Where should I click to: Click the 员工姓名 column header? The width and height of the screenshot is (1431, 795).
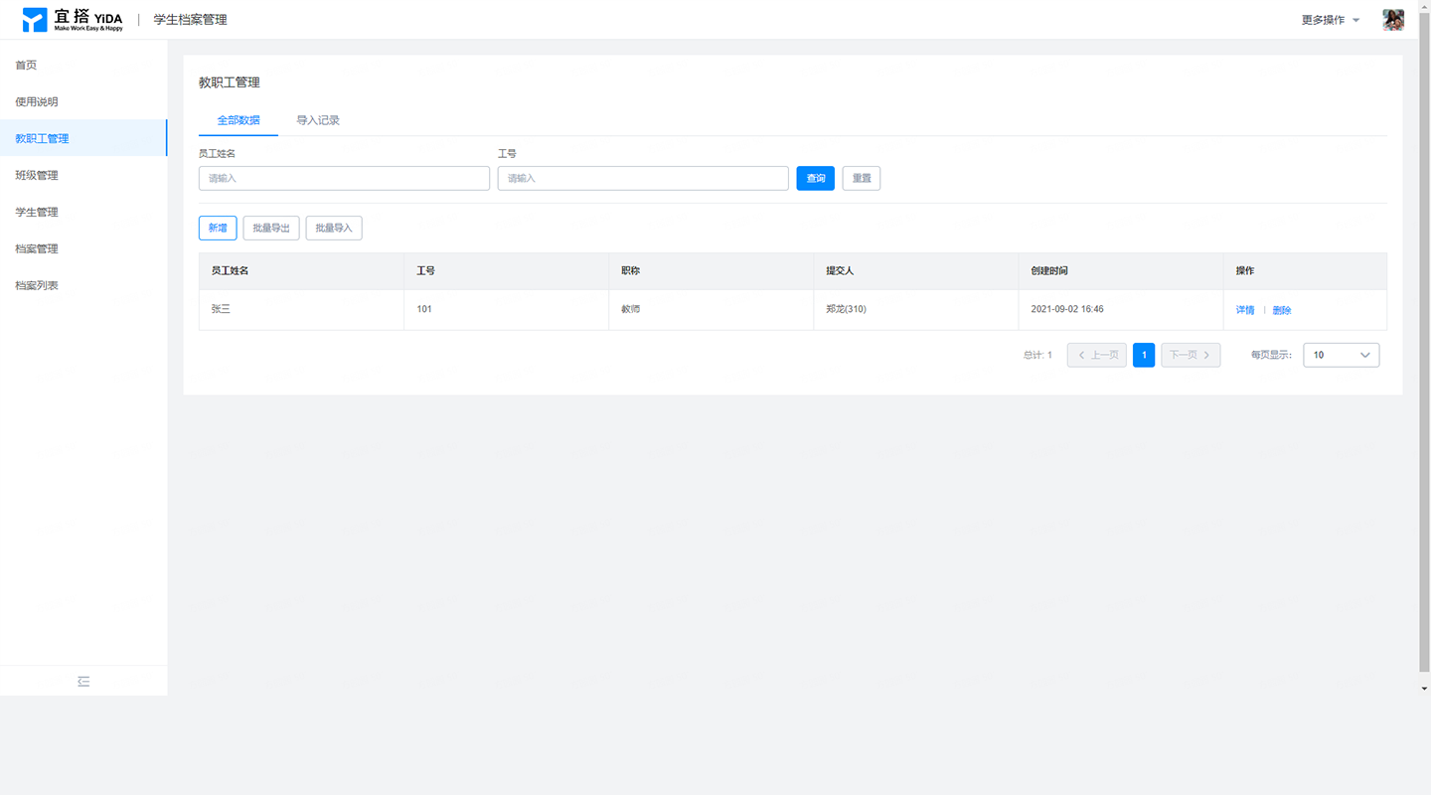(x=301, y=271)
